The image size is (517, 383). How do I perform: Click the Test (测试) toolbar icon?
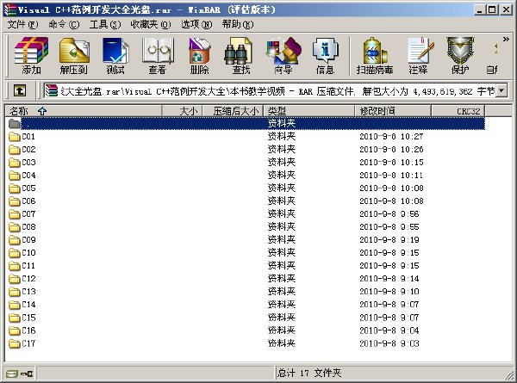tap(115, 55)
